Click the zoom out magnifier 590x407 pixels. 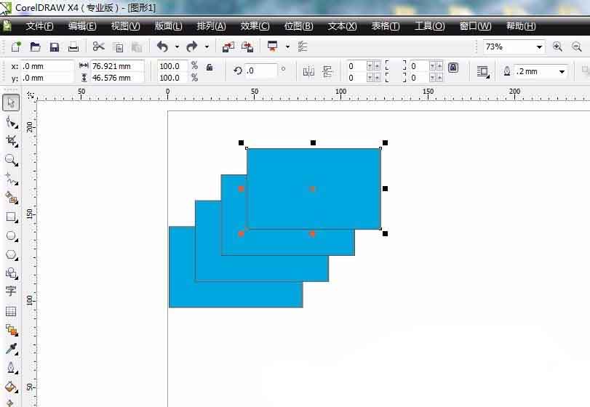coord(576,47)
